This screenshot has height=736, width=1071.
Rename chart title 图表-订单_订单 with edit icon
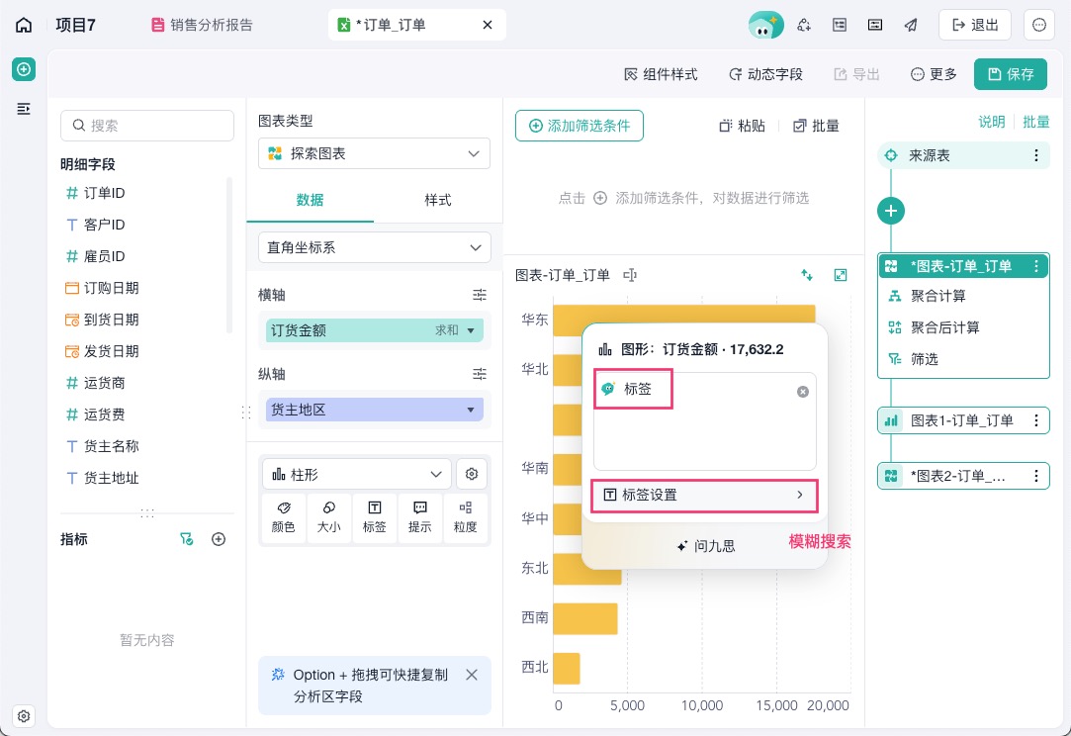point(630,275)
